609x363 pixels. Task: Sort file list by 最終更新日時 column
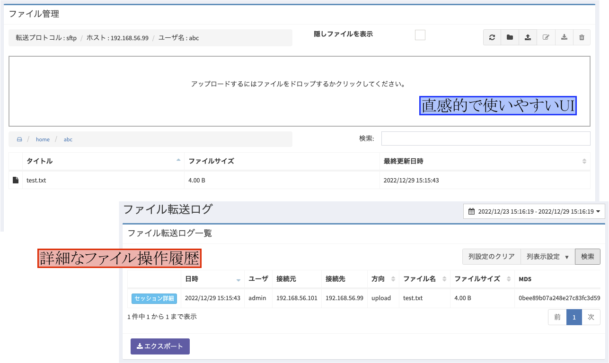485,161
